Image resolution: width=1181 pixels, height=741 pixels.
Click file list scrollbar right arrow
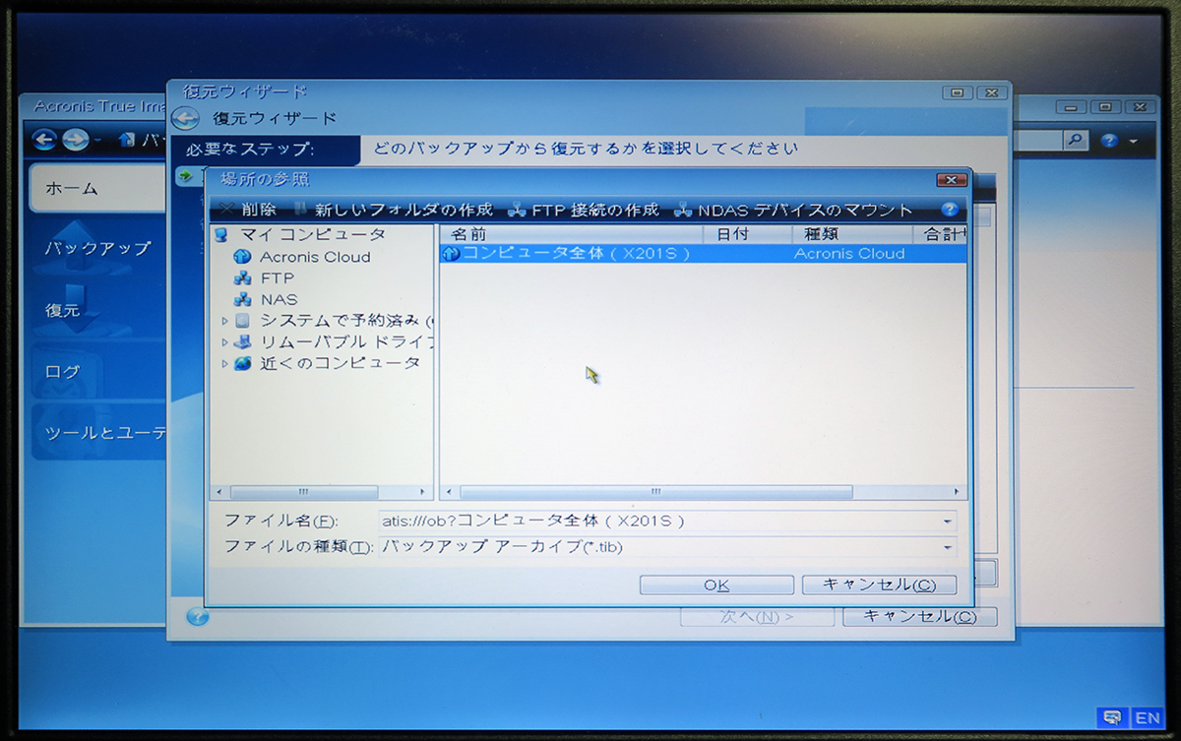pyautogui.click(x=957, y=491)
